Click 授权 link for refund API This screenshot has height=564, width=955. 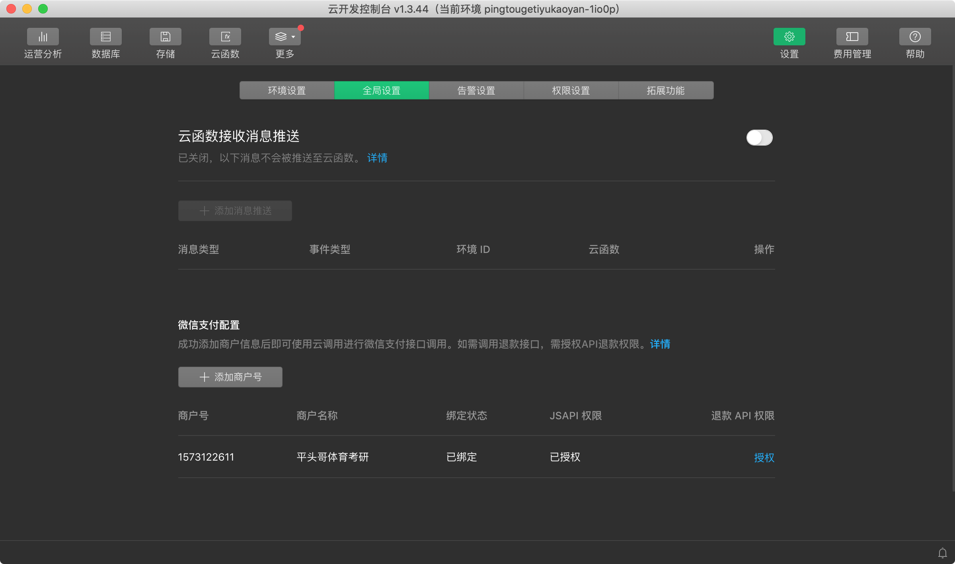[764, 457]
